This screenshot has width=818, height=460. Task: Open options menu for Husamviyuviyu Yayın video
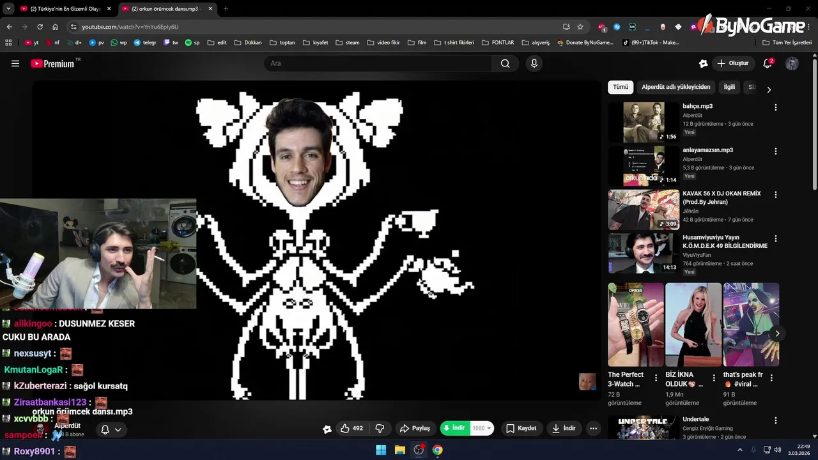click(x=775, y=239)
